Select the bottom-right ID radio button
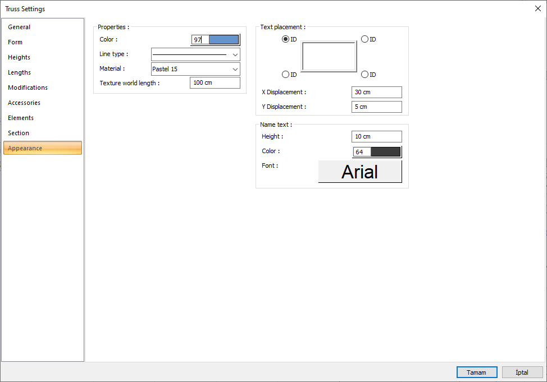Viewport: 547px width, 382px height. tap(364, 75)
